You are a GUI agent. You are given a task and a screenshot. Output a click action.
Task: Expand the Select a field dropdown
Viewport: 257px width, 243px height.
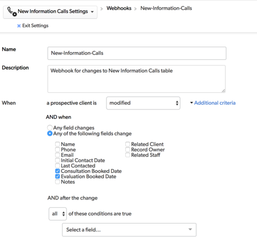[x=129, y=230]
